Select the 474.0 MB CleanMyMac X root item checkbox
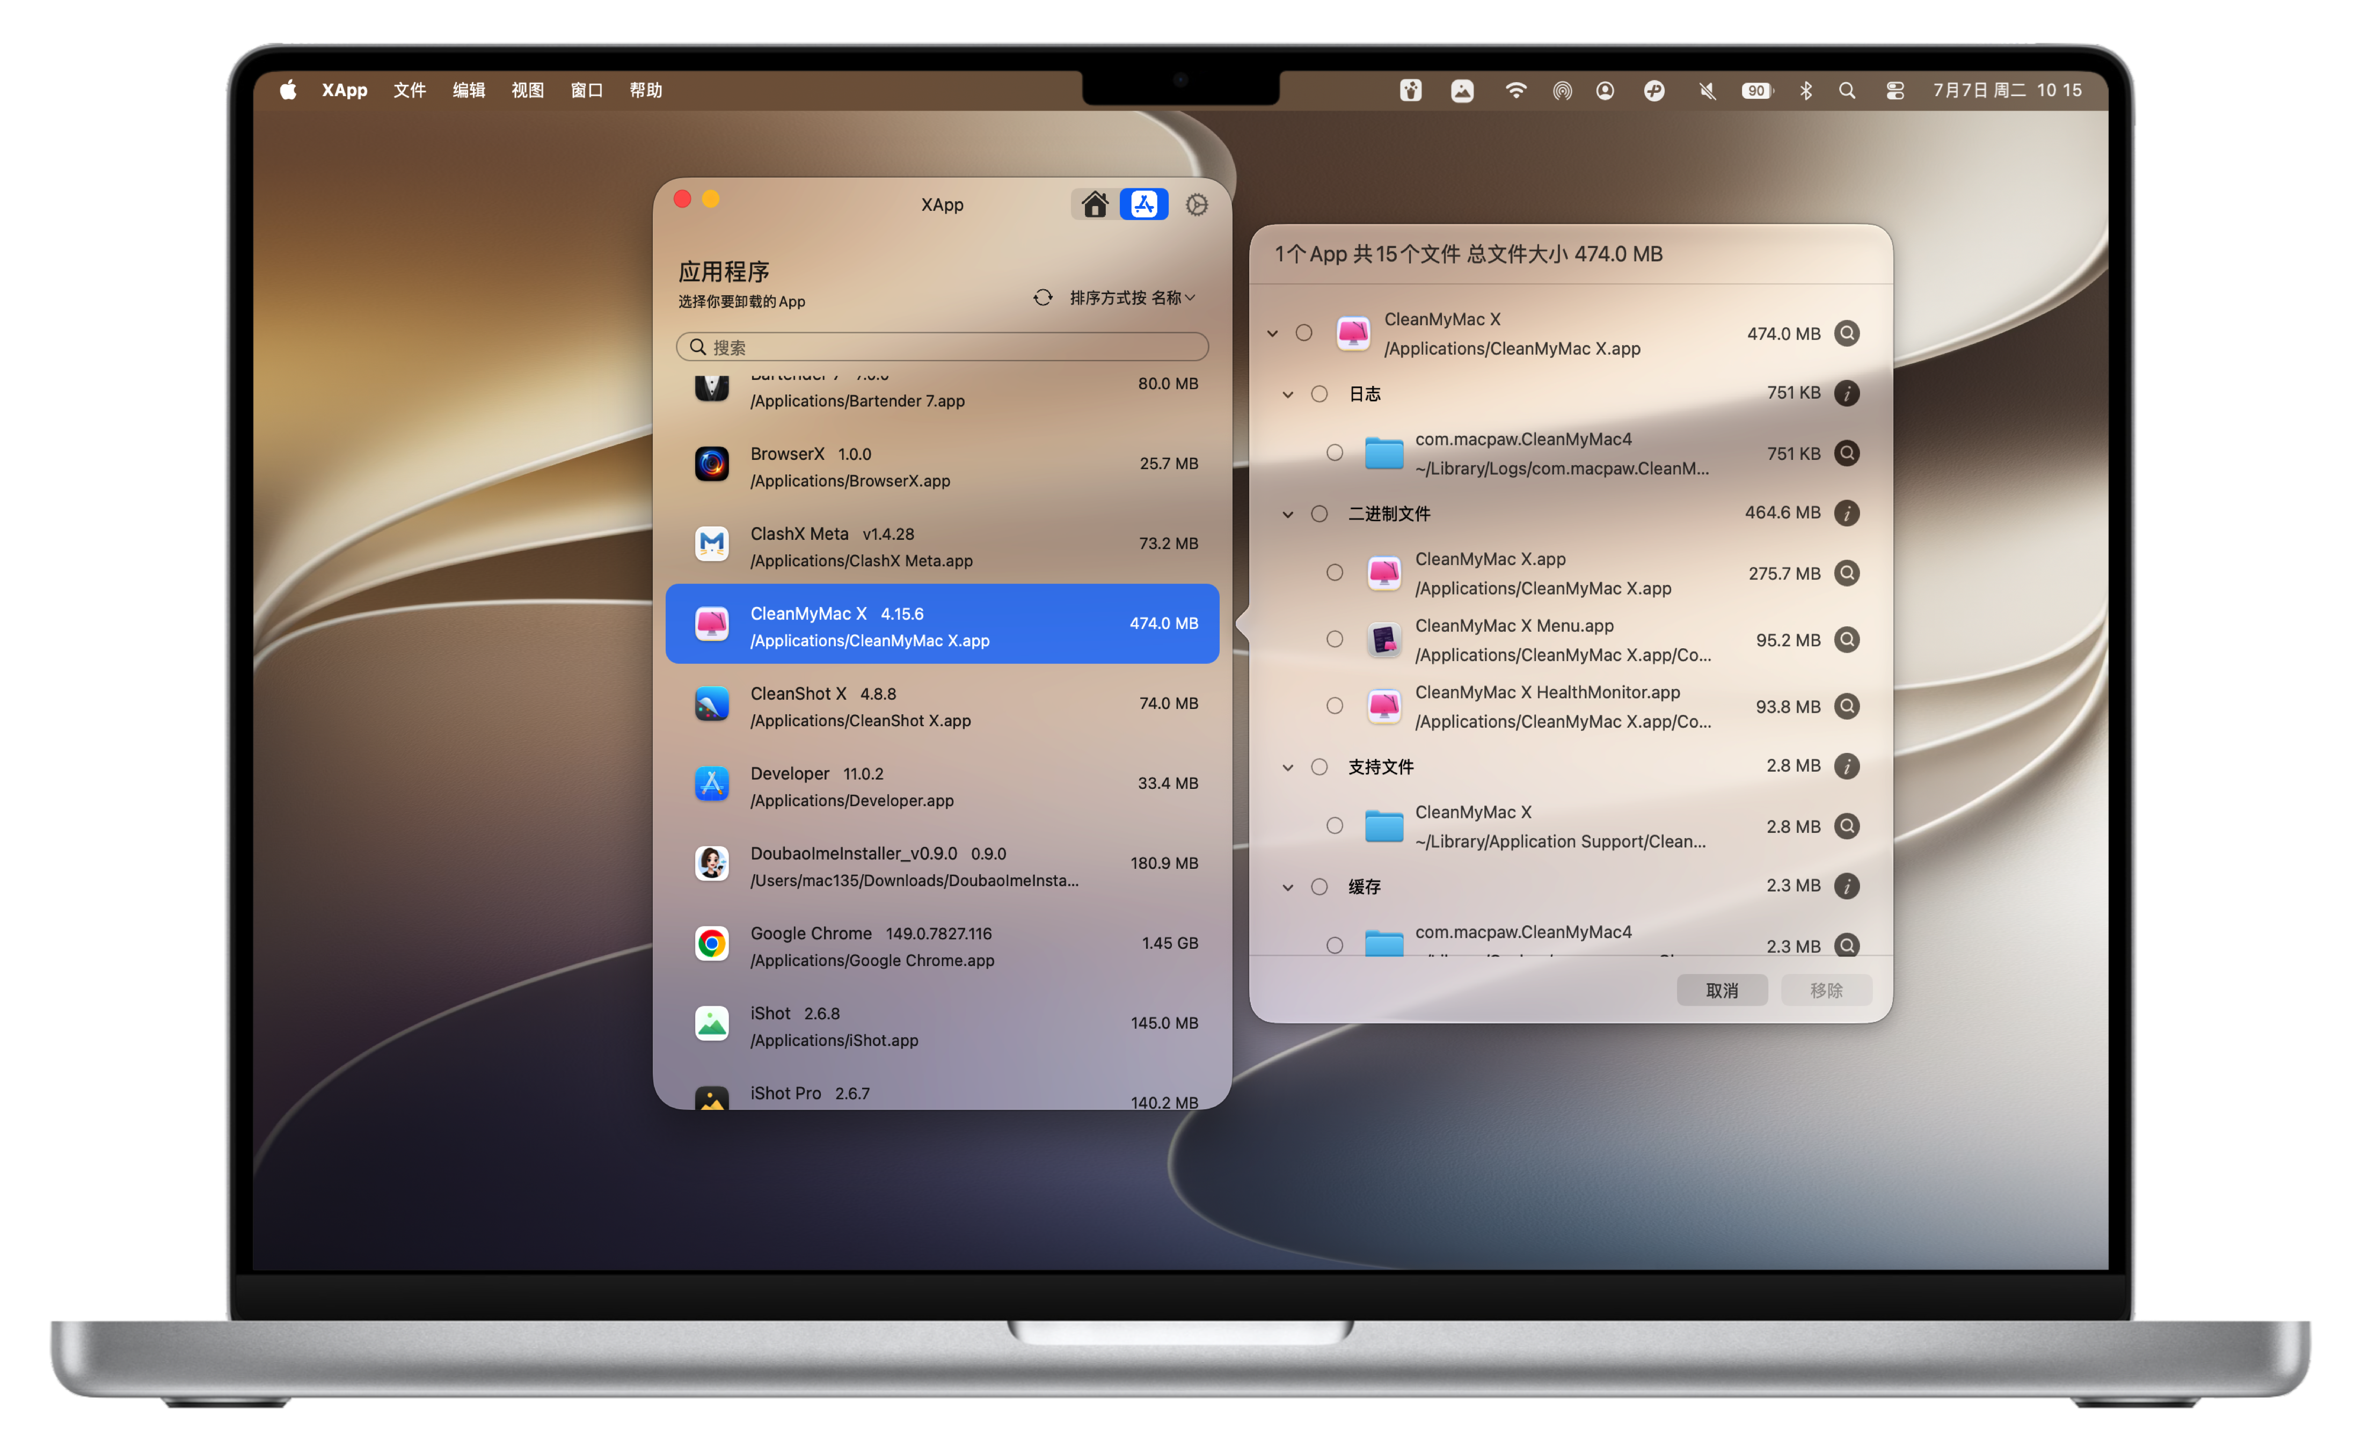 pos(1304,333)
